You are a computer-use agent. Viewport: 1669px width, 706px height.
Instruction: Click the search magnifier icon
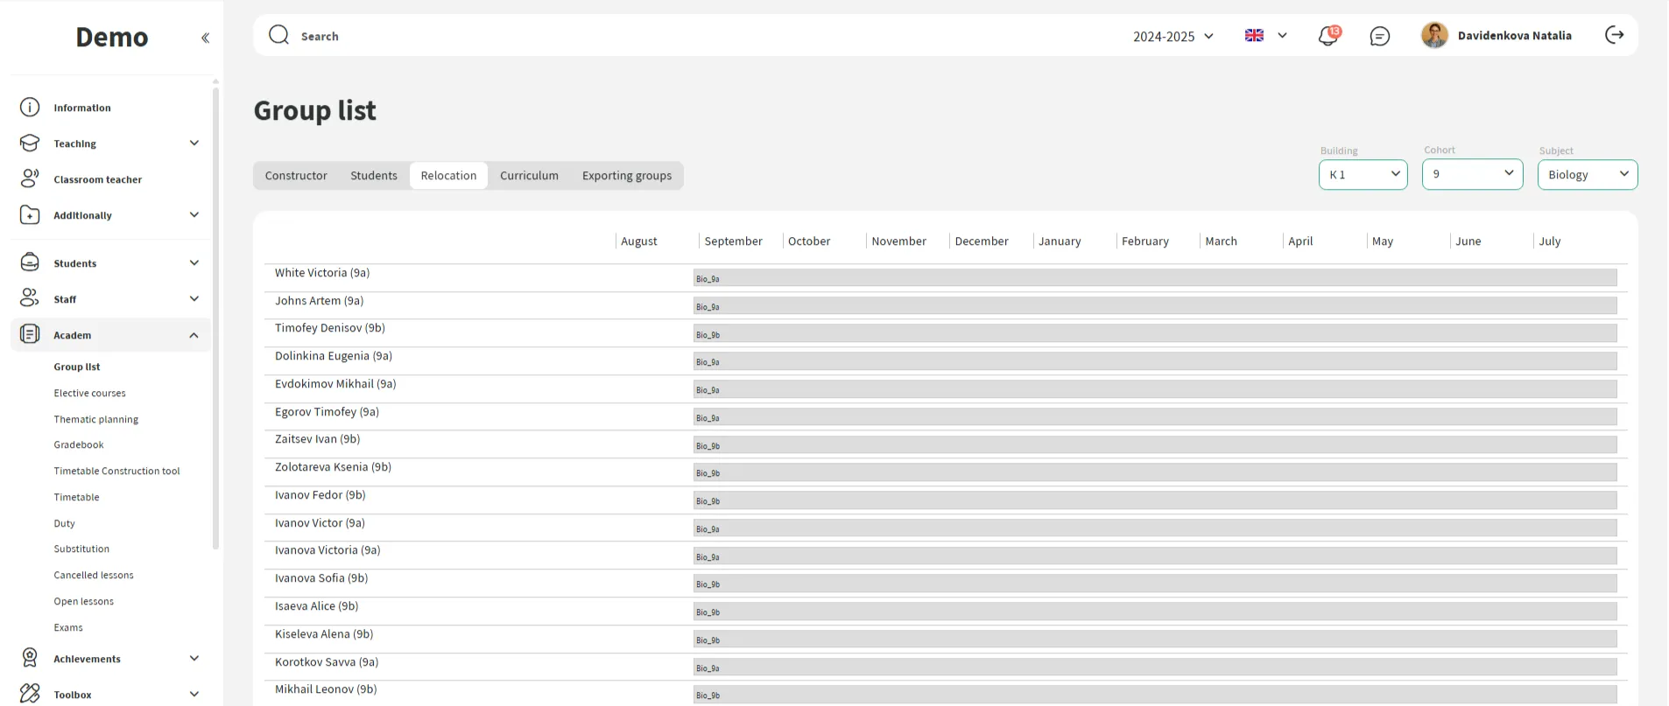278,35
